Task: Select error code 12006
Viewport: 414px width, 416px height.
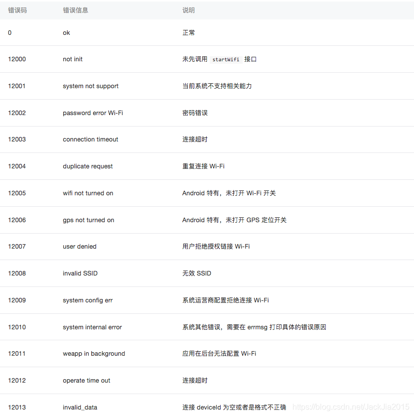Action: point(17,220)
